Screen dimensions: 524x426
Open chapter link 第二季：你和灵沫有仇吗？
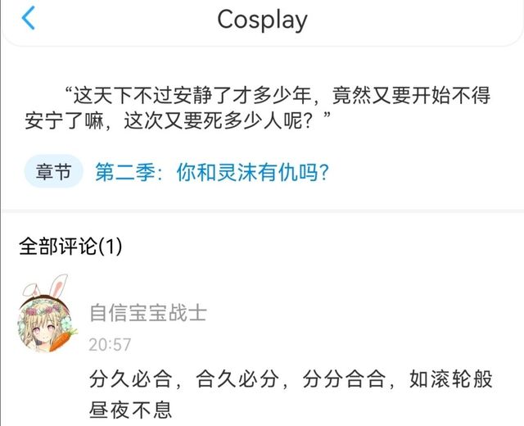(212, 172)
